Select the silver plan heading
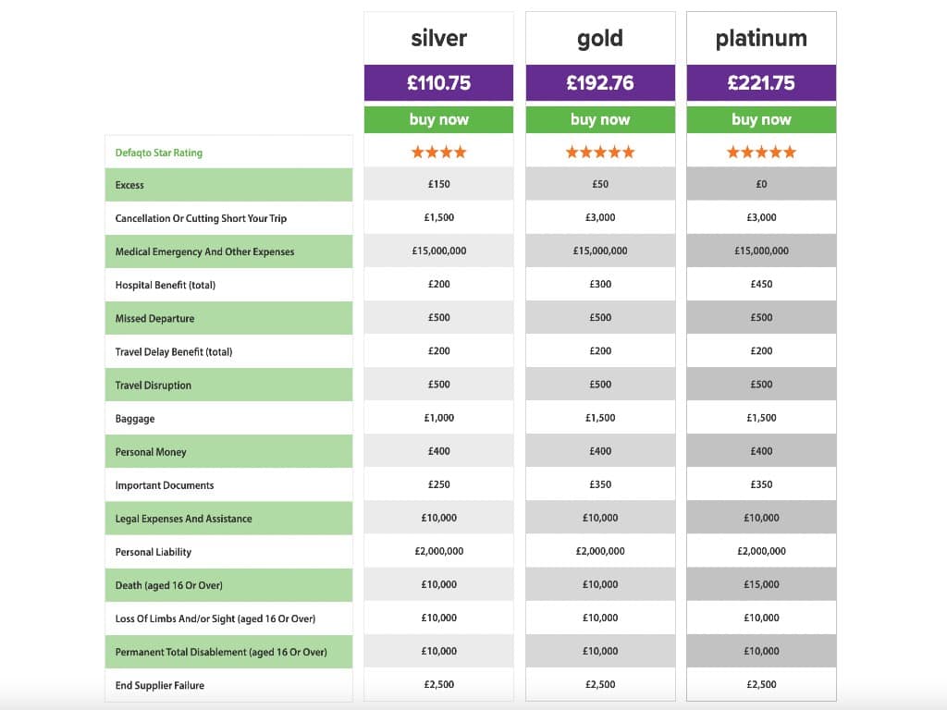 pyautogui.click(x=439, y=38)
